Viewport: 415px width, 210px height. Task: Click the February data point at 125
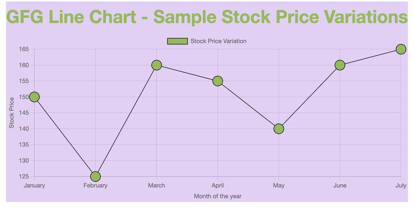coord(95,176)
